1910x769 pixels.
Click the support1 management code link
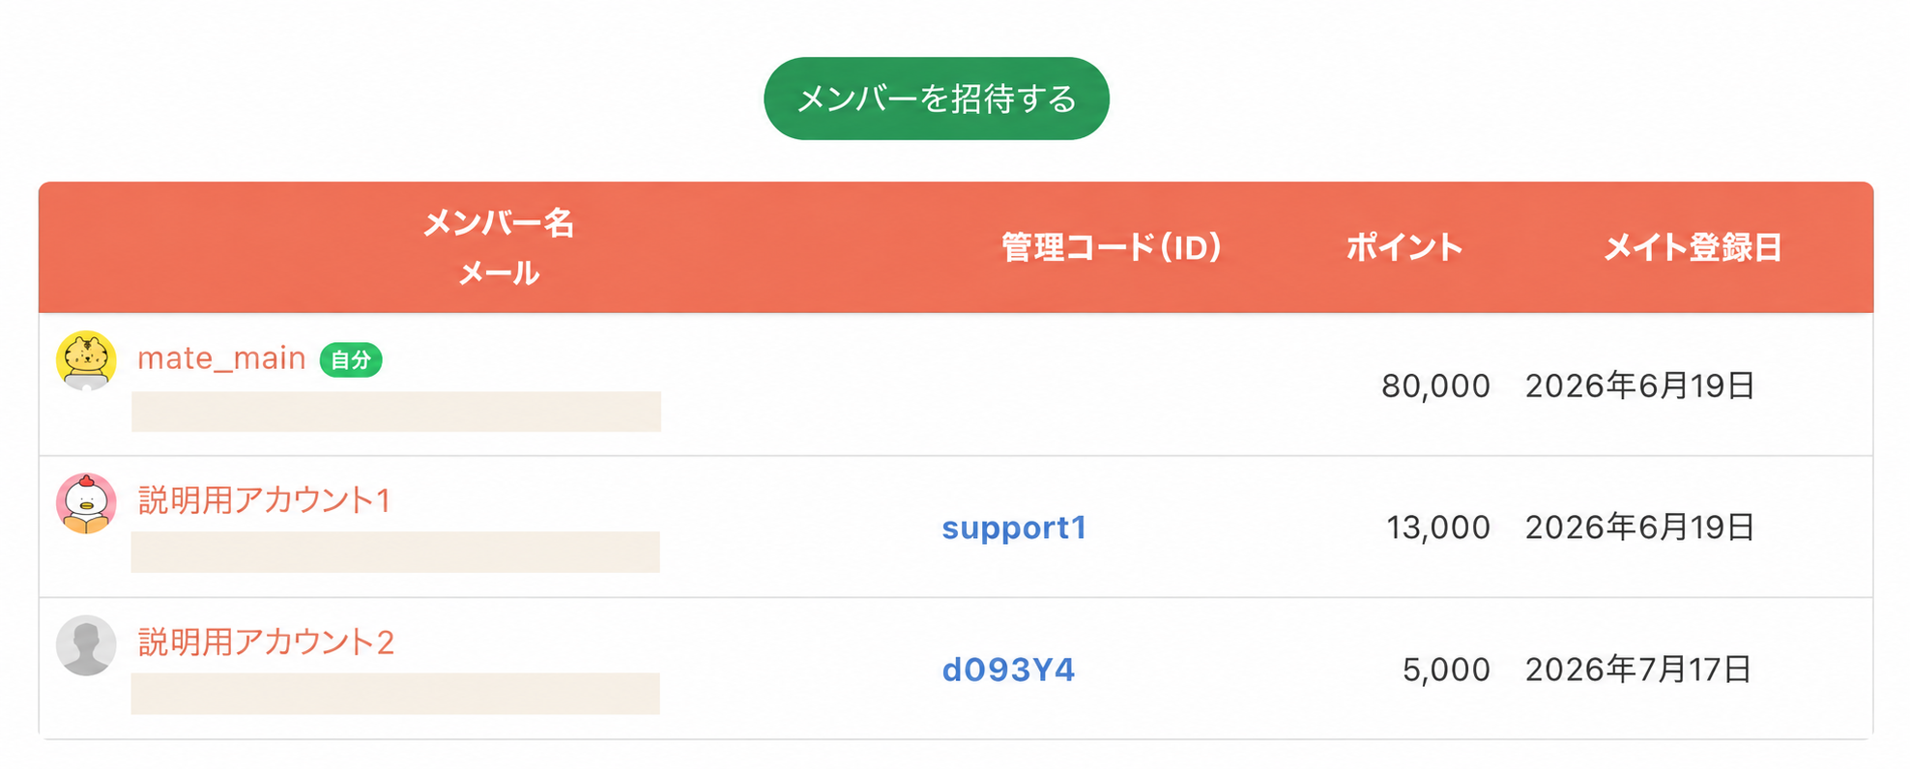(x=1014, y=527)
